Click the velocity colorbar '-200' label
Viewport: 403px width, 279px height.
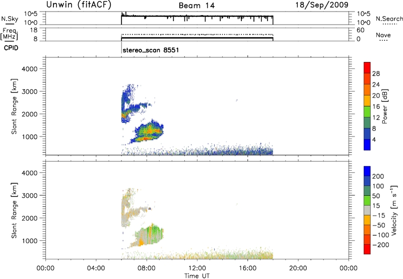pos(381,245)
